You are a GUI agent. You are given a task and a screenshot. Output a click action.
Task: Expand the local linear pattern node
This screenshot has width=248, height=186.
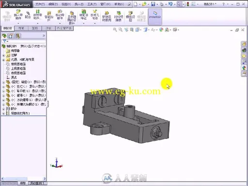pyautogui.click(x=3, y=113)
